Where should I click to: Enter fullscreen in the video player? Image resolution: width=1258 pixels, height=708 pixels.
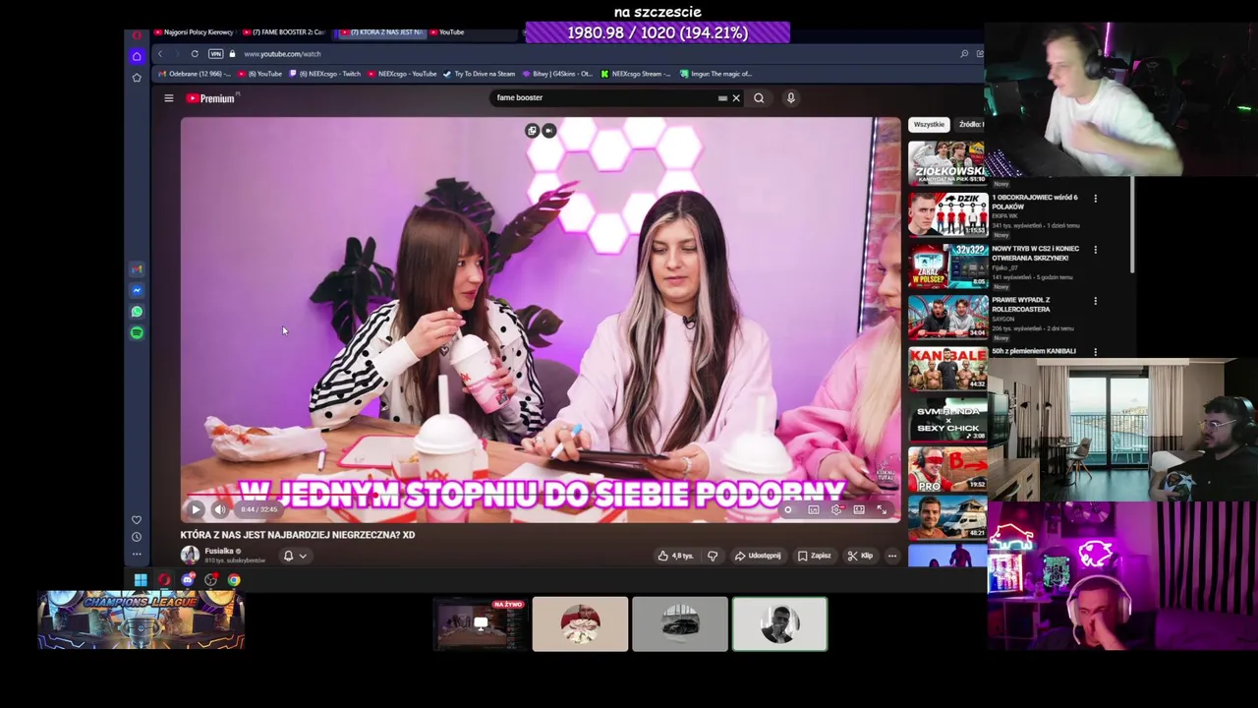tap(882, 509)
